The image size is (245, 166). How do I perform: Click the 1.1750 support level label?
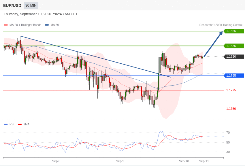click(231, 109)
